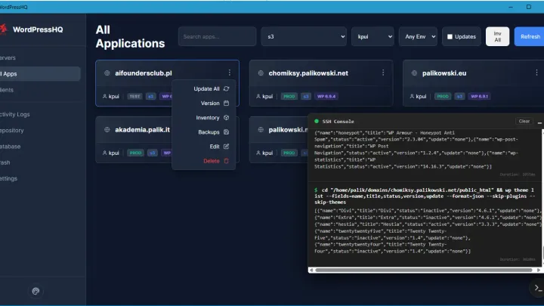Click the WP 6.9.1 badge on palikowski.eu
The height and width of the screenshot is (306, 544).
pos(479,97)
